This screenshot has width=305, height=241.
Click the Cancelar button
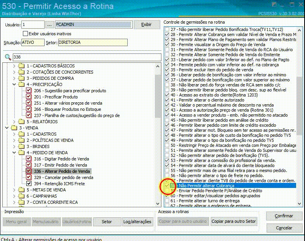point(284,228)
